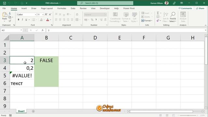The image size is (208, 117).
Task: Switch to the Formulas tab
Action: click(x=62, y=8)
